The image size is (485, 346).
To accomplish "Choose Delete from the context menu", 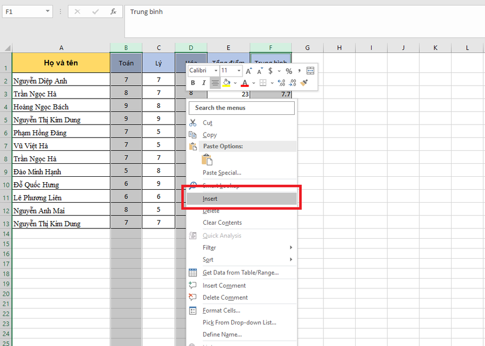I will 241,211.
